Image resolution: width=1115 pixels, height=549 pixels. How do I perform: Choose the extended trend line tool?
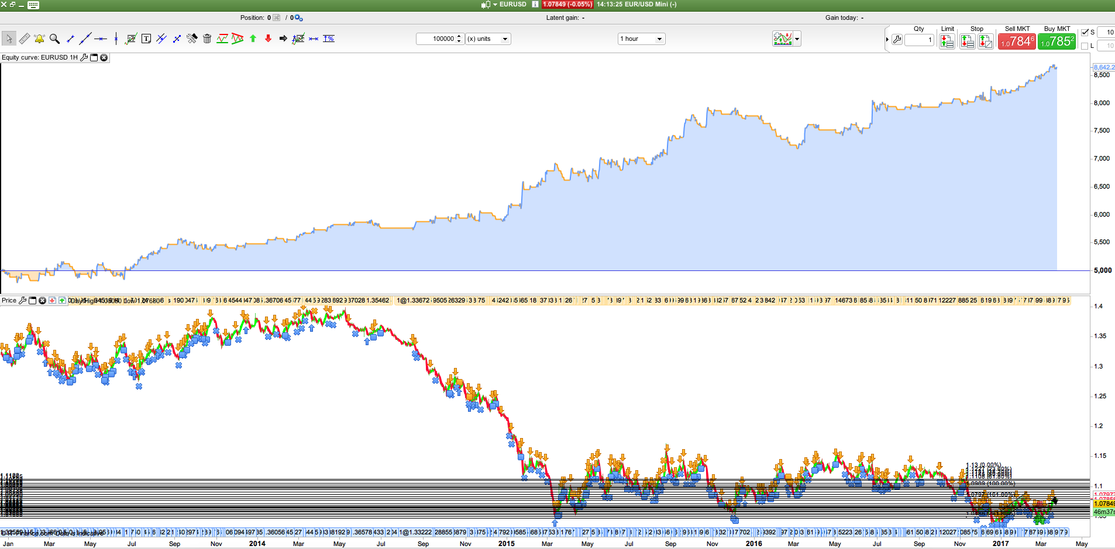[85, 39]
